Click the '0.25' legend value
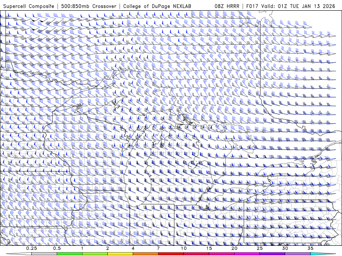This screenshot has width=342, height=256. coord(32,248)
